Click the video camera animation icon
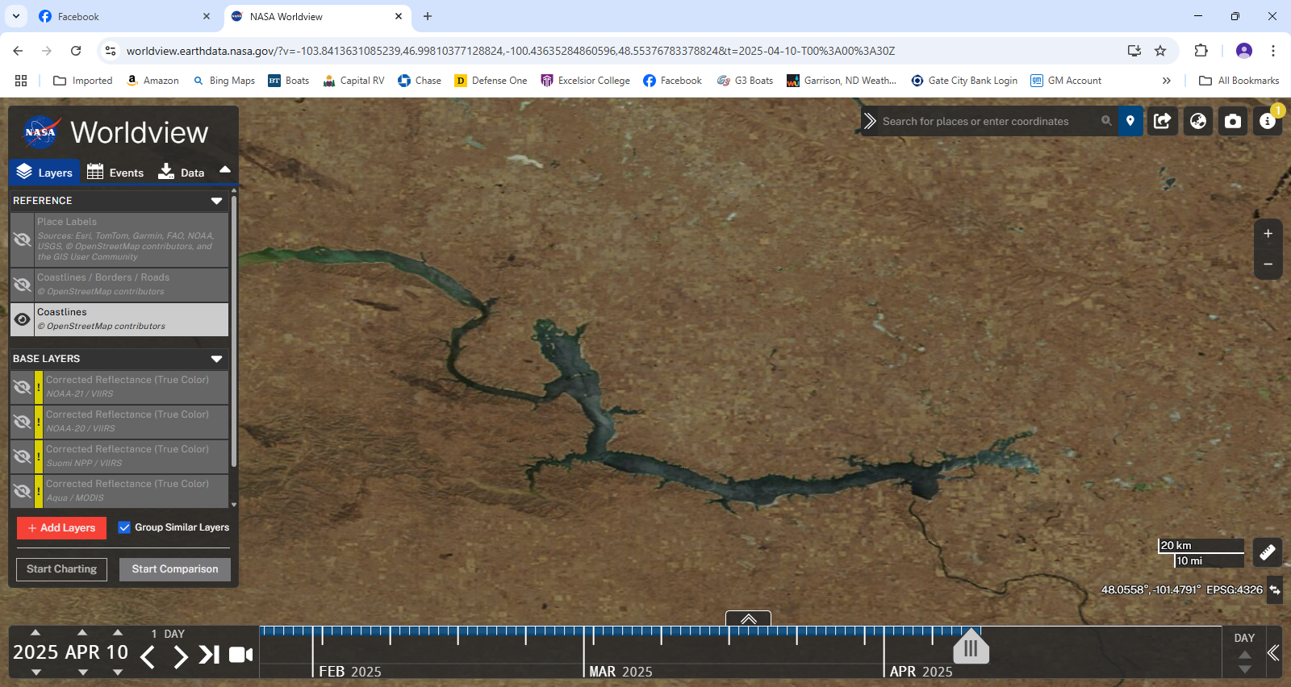Viewport: 1291px width, 687px height. click(240, 655)
